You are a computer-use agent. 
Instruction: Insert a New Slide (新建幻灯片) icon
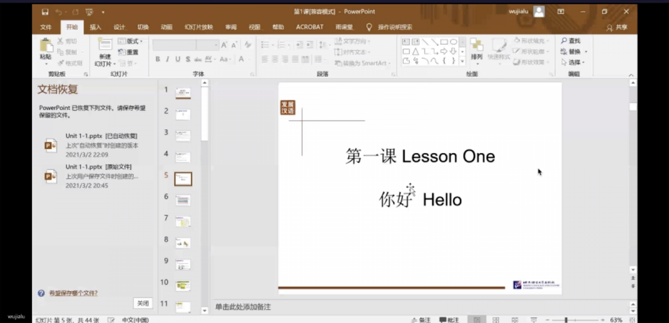pos(105,45)
